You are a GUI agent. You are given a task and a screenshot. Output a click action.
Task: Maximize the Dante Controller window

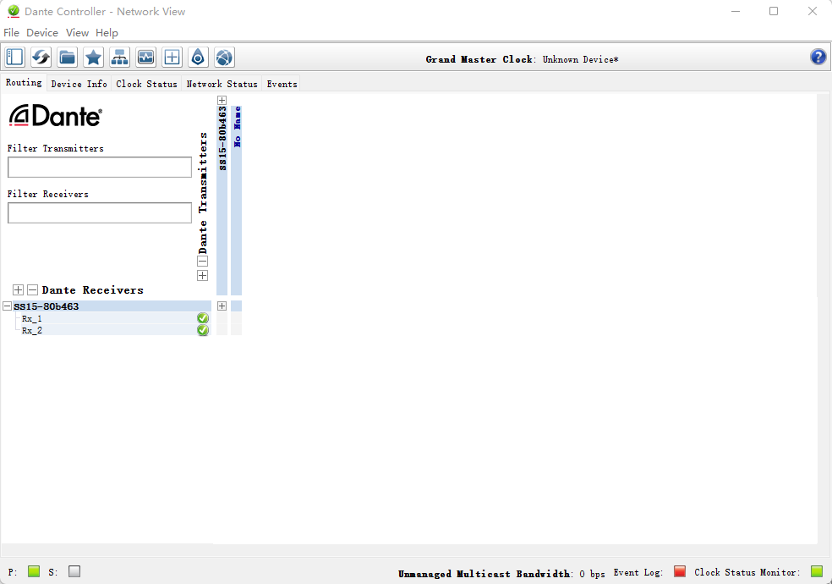[774, 11]
